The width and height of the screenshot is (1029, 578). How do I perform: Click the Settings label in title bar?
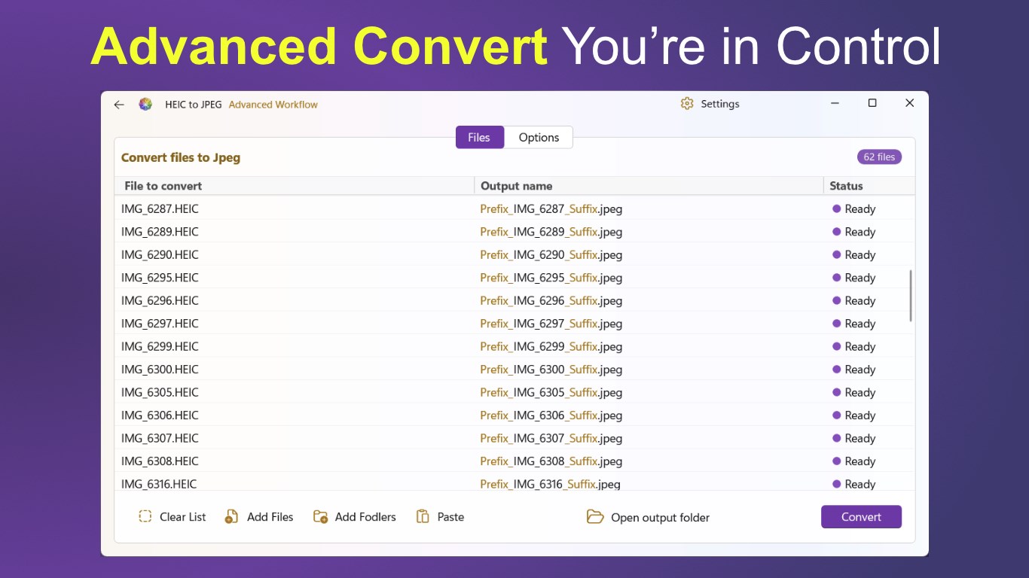(720, 104)
